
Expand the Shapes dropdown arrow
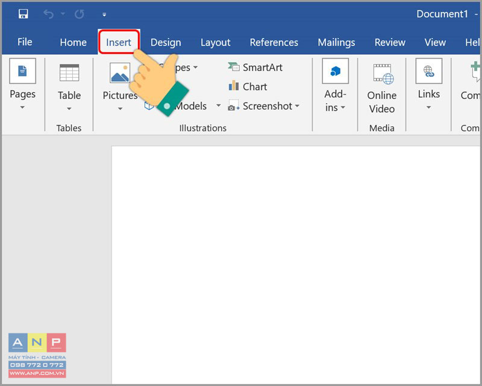point(195,67)
